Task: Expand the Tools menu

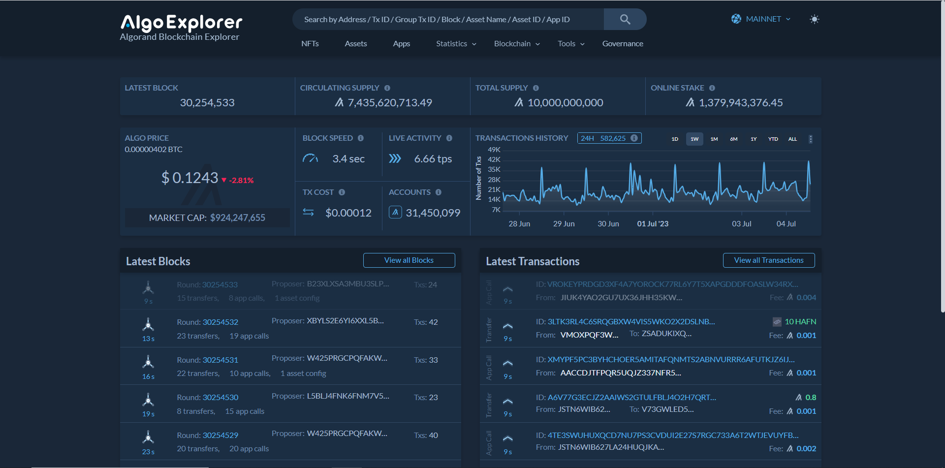Action: pos(571,44)
